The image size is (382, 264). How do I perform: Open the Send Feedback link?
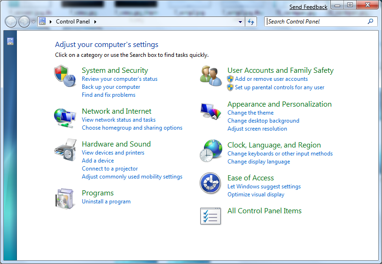point(308,7)
